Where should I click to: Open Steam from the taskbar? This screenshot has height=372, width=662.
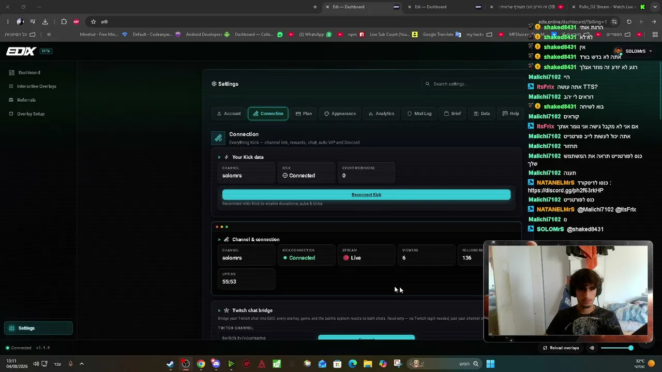pos(170,364)
